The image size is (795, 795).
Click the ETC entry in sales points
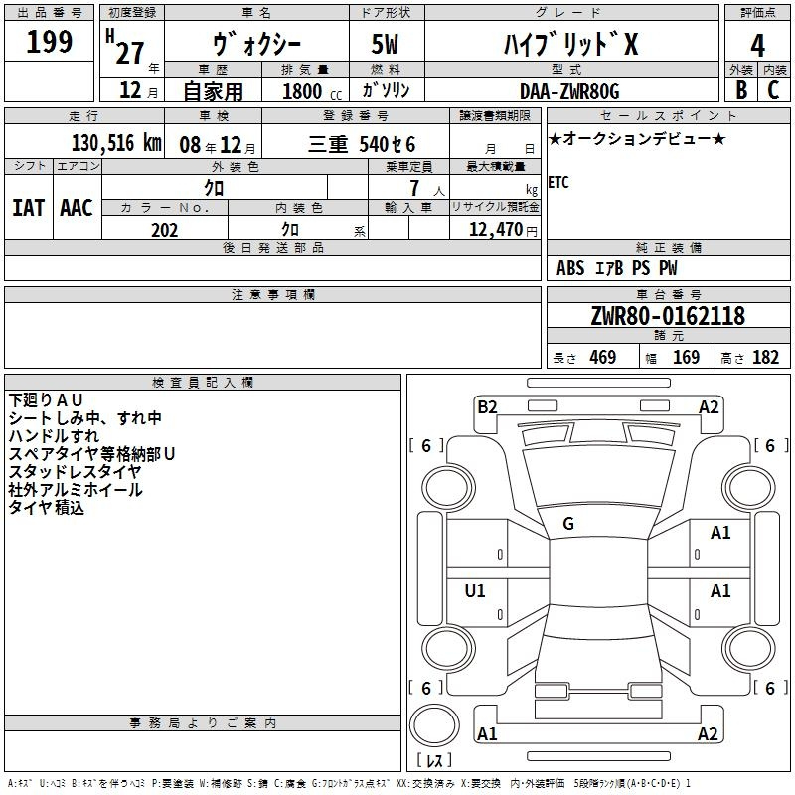(x=558, y=183)
